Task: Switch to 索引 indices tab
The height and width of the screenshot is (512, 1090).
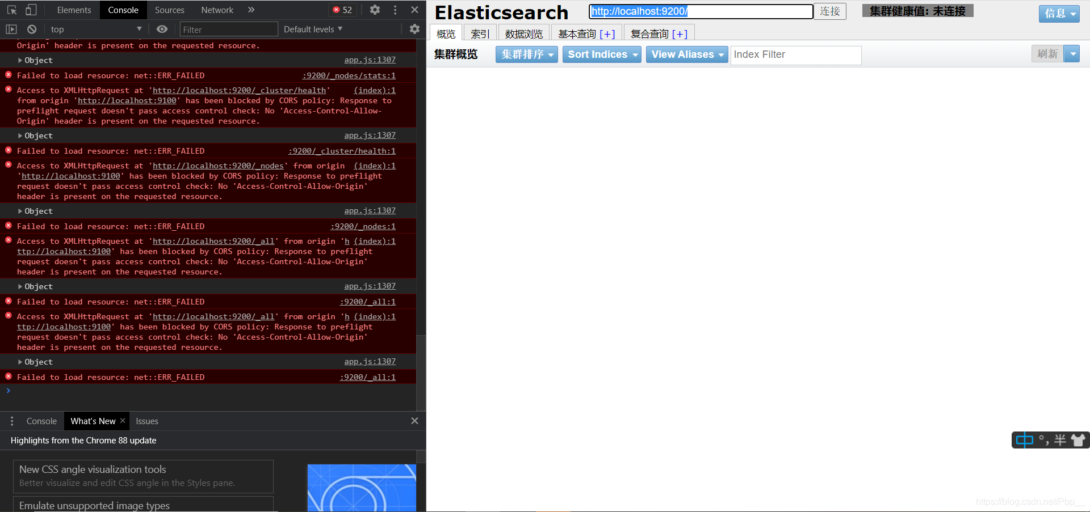Action: click(480, 33)
